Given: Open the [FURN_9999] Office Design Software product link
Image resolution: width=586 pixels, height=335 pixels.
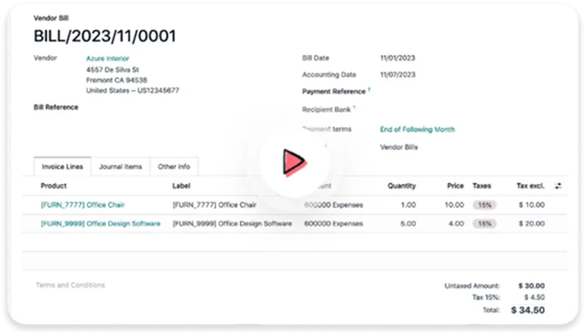Looking at the screenshot, I should [101, 223].
